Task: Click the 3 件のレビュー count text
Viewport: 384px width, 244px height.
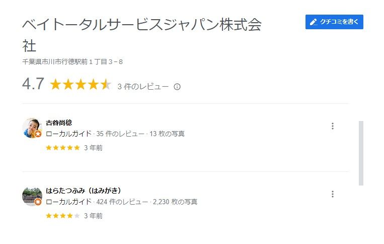Action: 143,87
